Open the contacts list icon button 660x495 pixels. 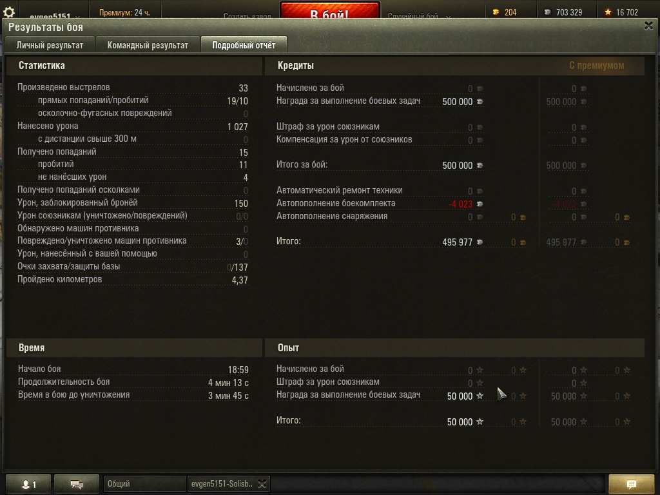pyautogui.click(x=28, y=485)
